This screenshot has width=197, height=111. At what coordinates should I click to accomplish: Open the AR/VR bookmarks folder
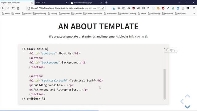142,14
